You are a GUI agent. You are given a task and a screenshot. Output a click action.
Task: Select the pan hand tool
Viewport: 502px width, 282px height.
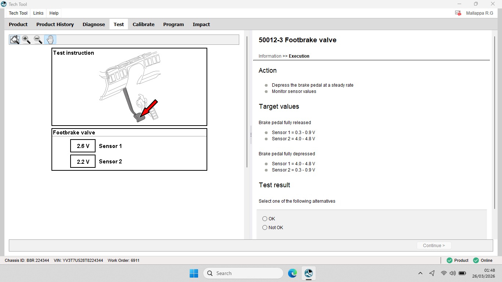[x=50, y=40]
